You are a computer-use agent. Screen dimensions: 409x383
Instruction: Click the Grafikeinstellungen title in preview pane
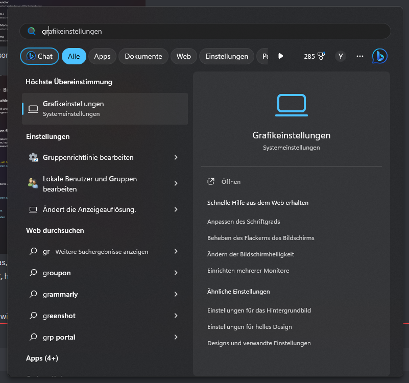292,135
